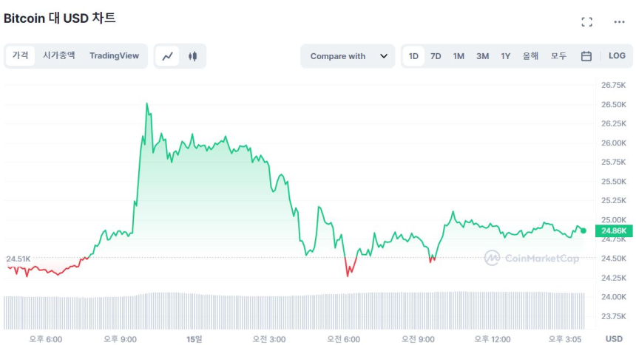Screen dimensions: 636x345
Task: Click the Compare with chevron arrow
Action: tap(383, 56)
